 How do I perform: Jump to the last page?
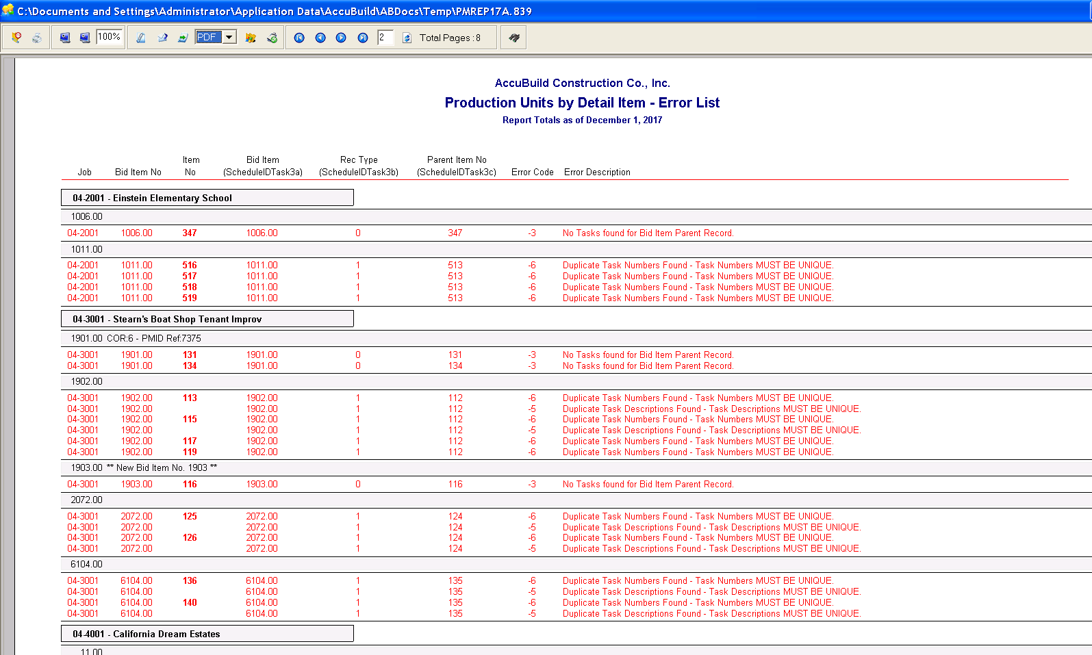pyautogui.click(x=363, y=38)
